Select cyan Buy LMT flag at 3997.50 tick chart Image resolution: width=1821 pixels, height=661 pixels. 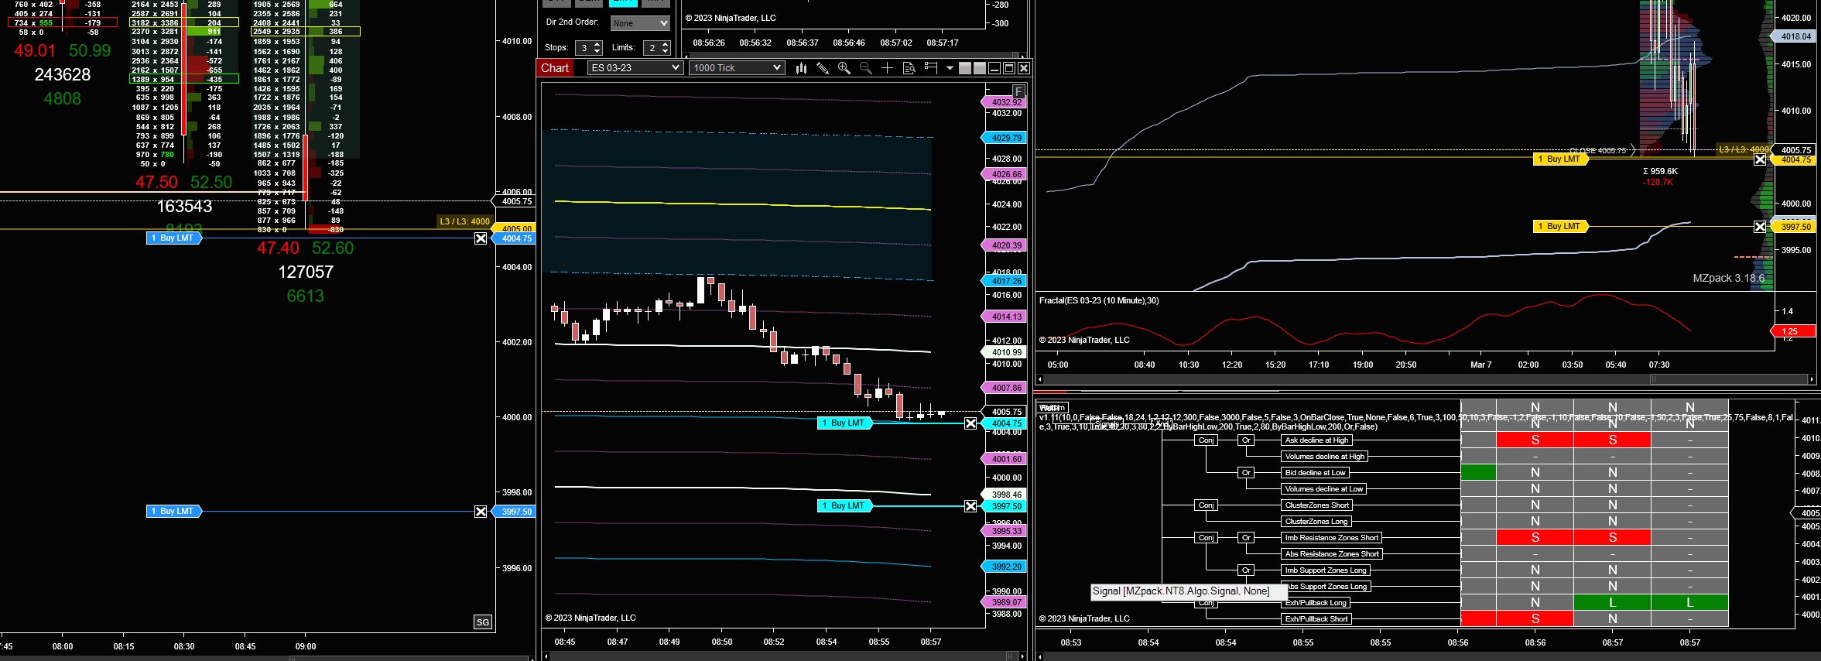tap(845, 506)
